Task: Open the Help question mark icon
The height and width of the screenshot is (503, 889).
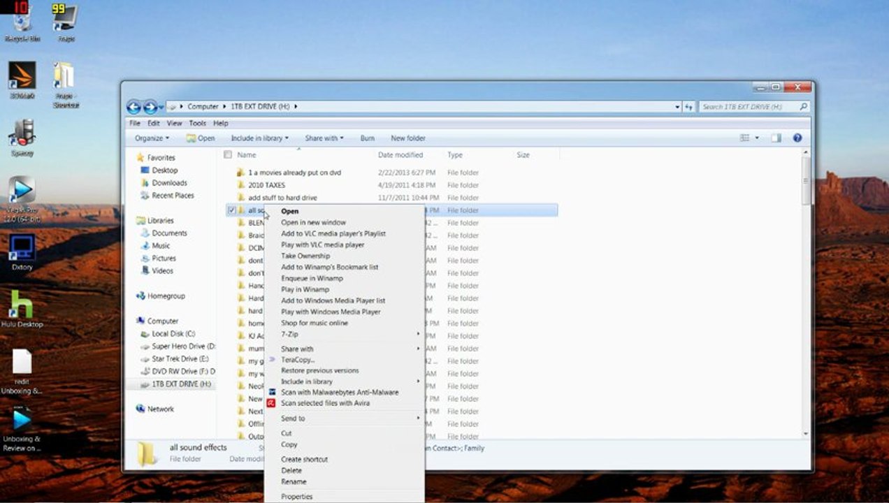Action: point(797,138)
